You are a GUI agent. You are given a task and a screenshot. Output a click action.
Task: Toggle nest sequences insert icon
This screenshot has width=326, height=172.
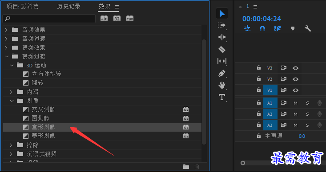point(247,28)
